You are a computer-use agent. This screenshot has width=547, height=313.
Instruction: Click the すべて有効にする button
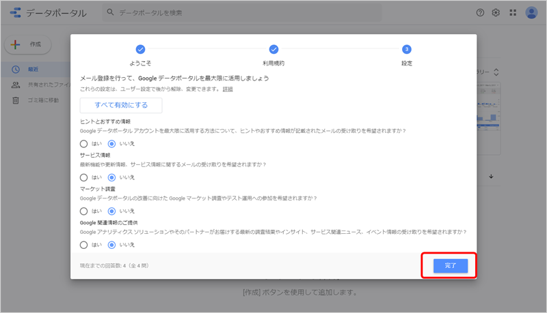[x=121, y=105]
